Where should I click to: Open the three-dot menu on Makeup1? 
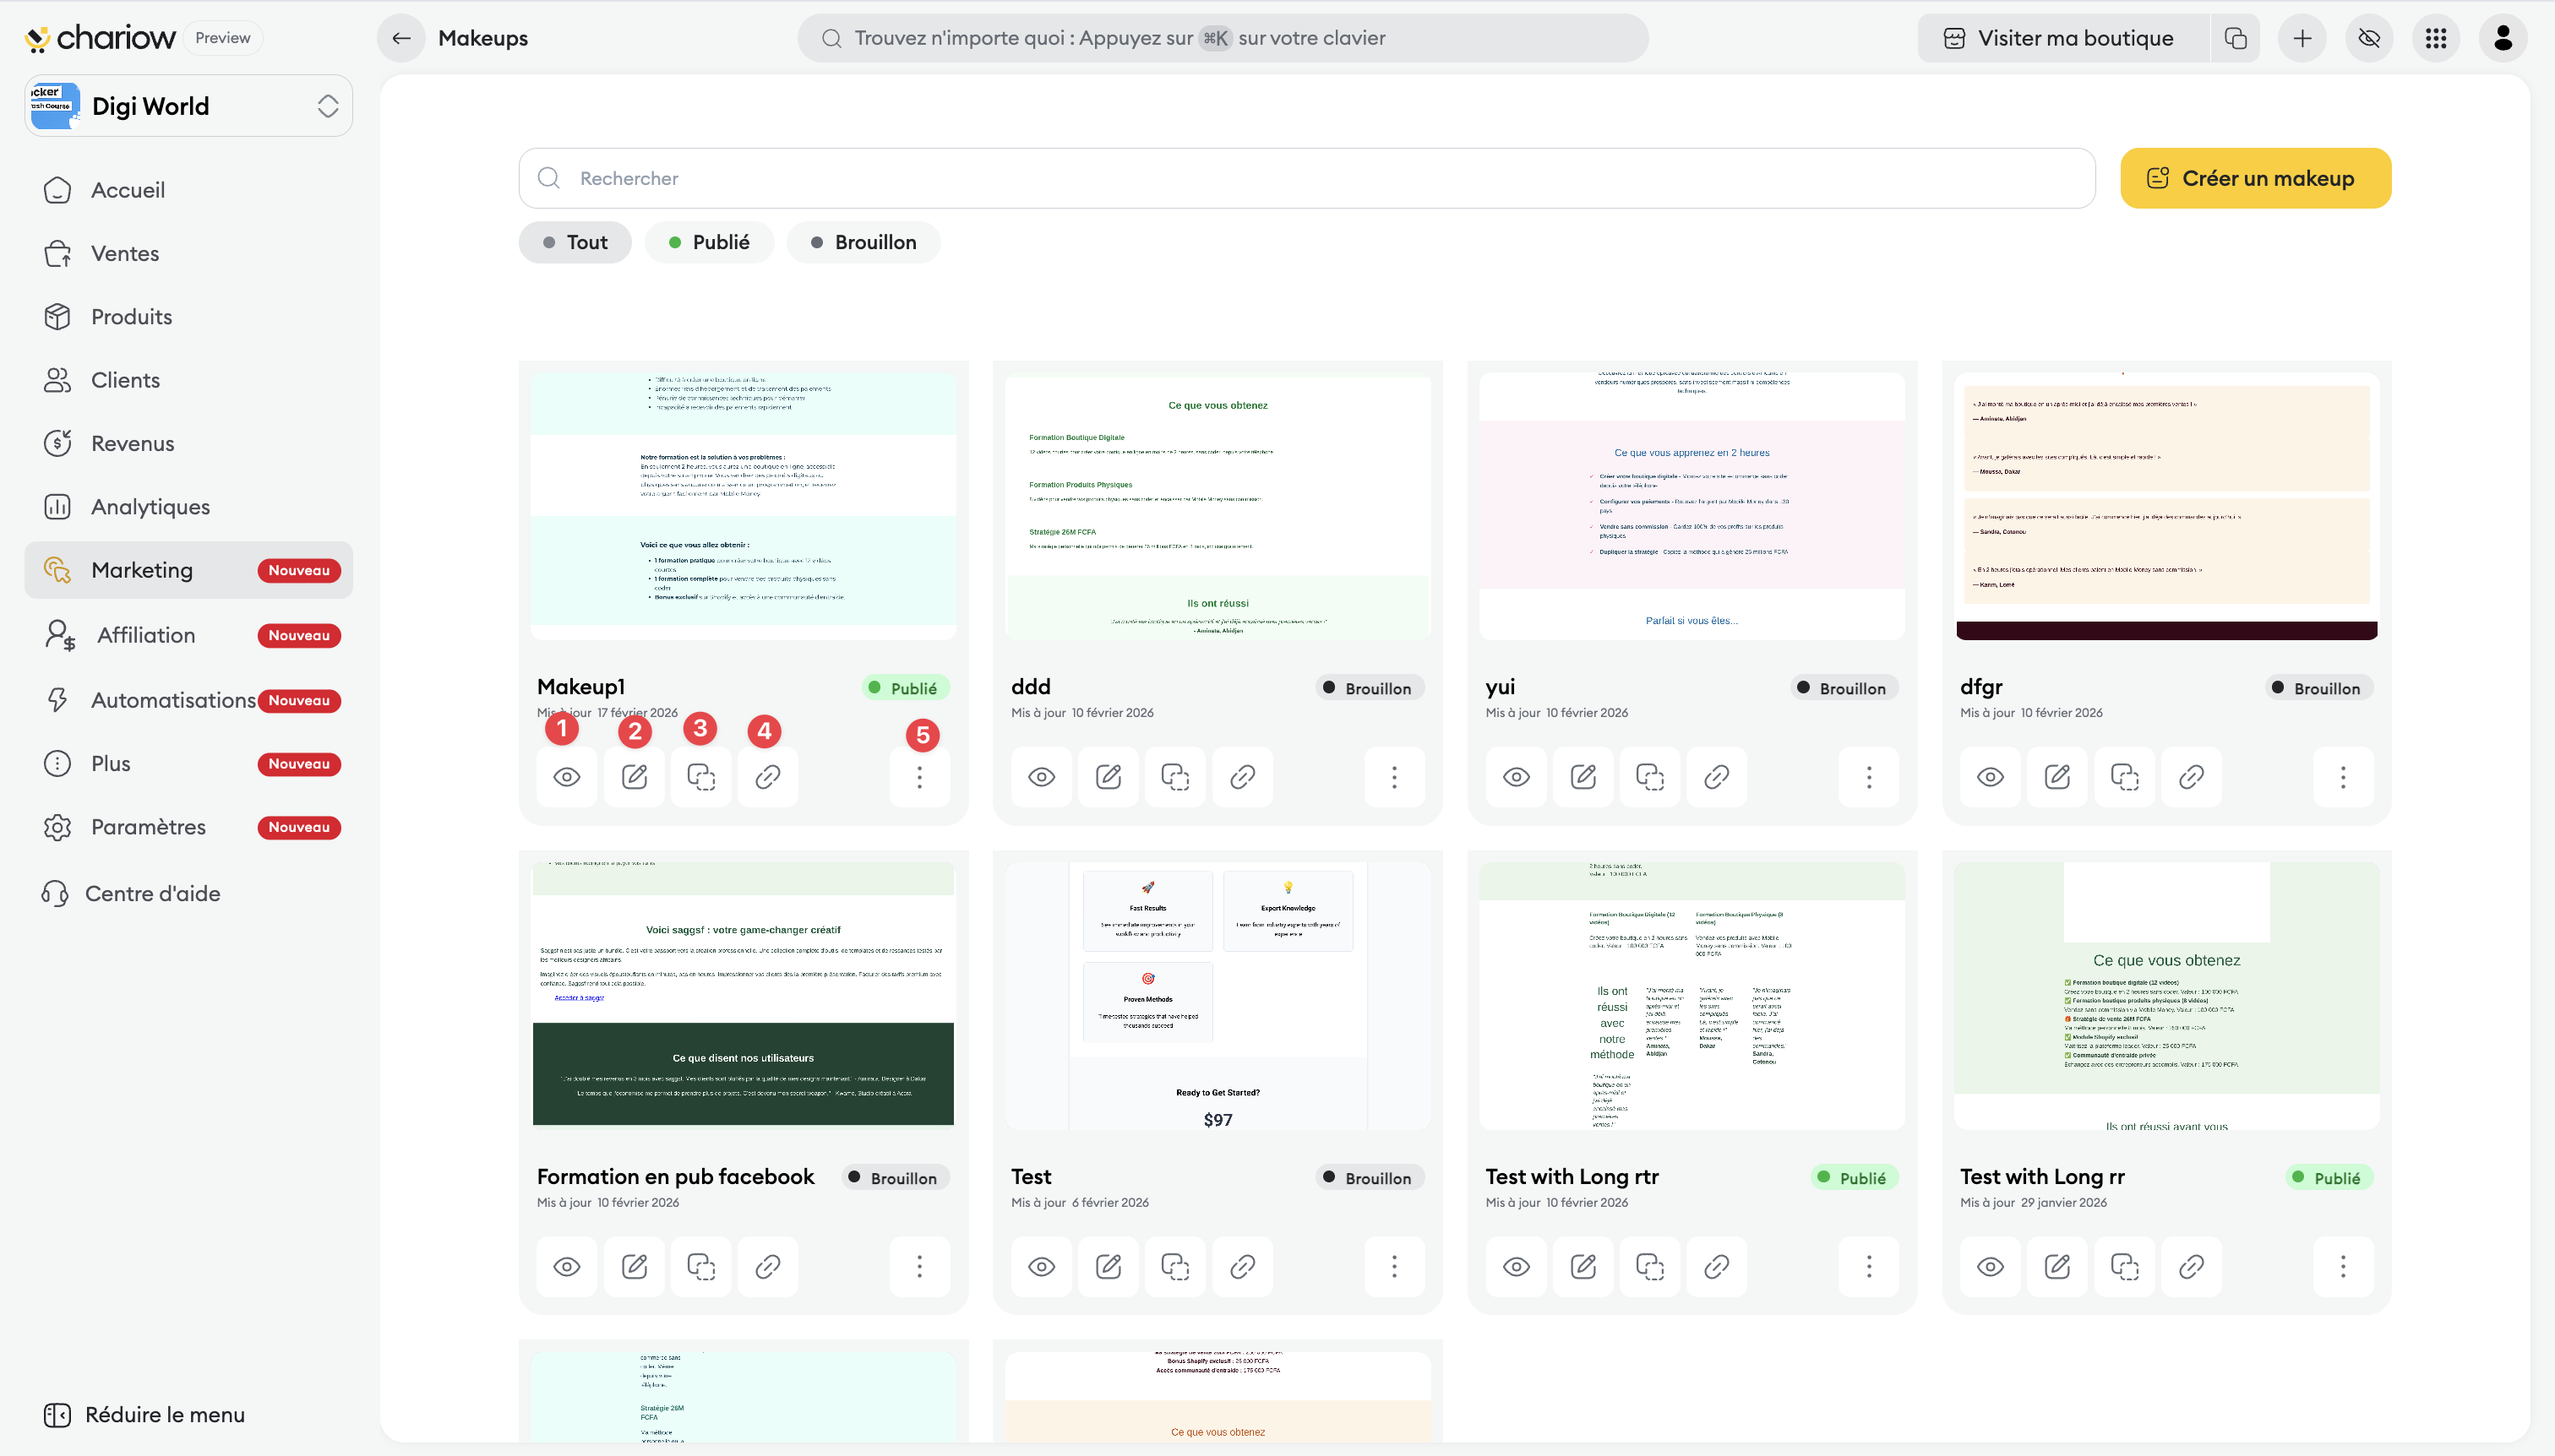point(918,776)
